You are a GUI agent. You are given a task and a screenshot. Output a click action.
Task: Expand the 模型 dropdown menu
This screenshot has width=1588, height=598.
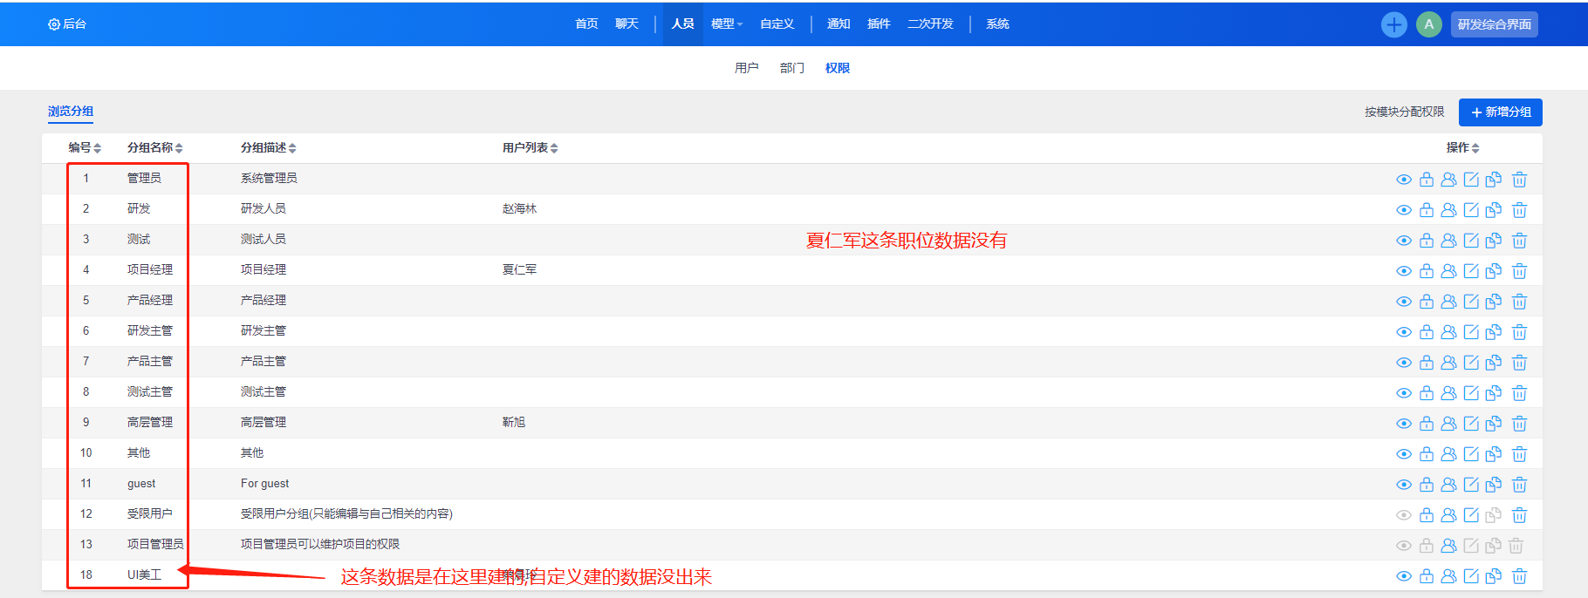coord(726,24)
